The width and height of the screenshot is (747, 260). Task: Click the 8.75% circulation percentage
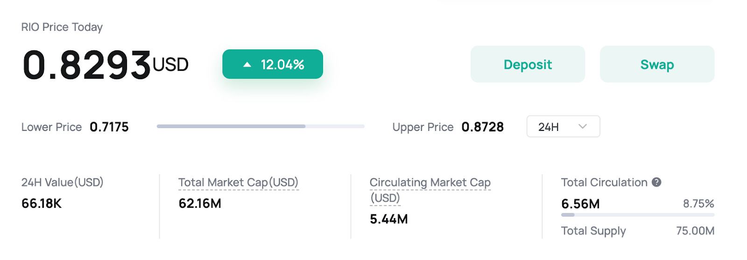(698, 204)
